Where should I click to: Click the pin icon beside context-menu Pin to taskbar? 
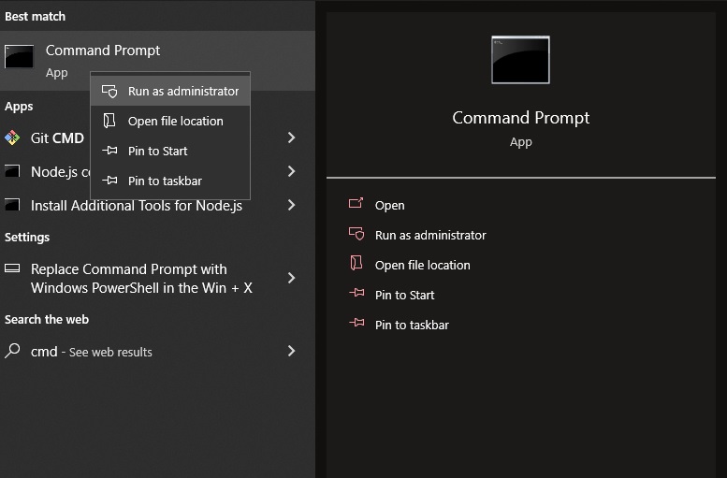click(x=109, y=181)
